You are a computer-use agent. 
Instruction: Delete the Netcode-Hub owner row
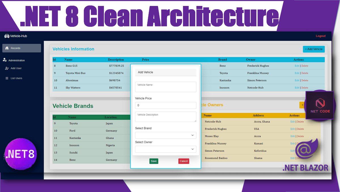tap(300, 122)
